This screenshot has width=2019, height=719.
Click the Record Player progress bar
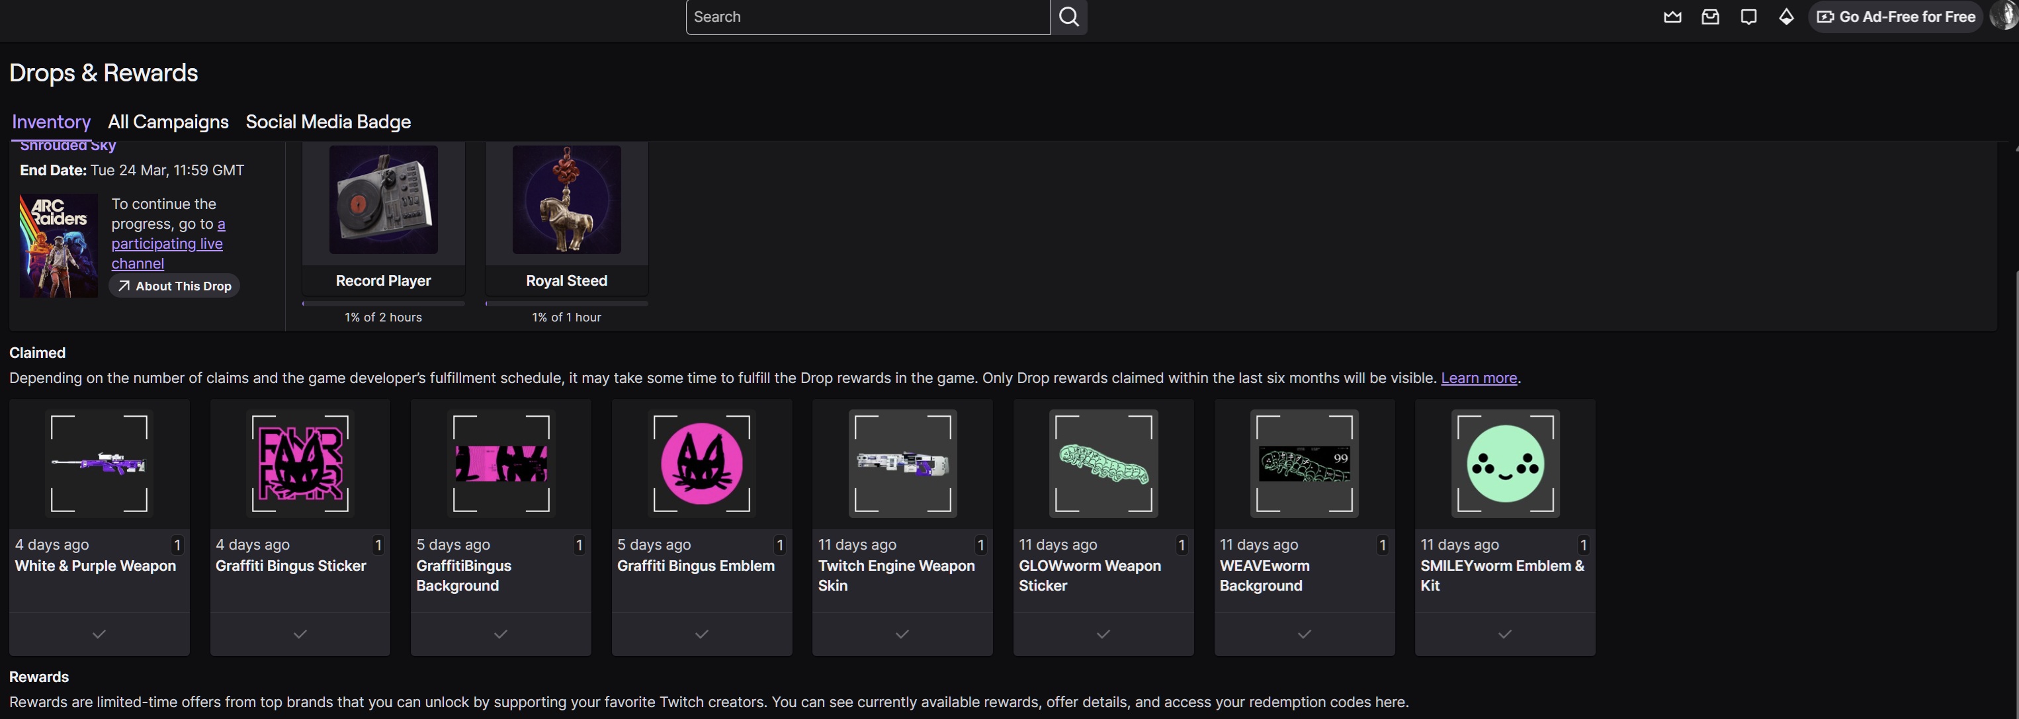point(383,304)
